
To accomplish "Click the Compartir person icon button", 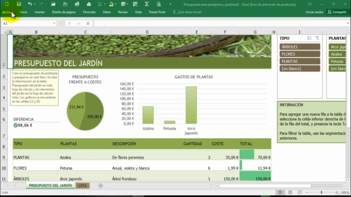I will (x=337, y=12).
